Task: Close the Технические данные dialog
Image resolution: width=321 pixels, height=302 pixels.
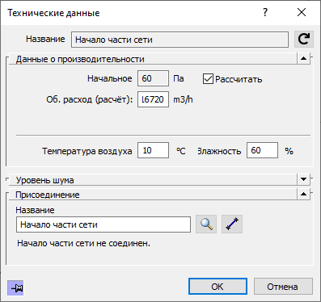Action: [302, 12]
